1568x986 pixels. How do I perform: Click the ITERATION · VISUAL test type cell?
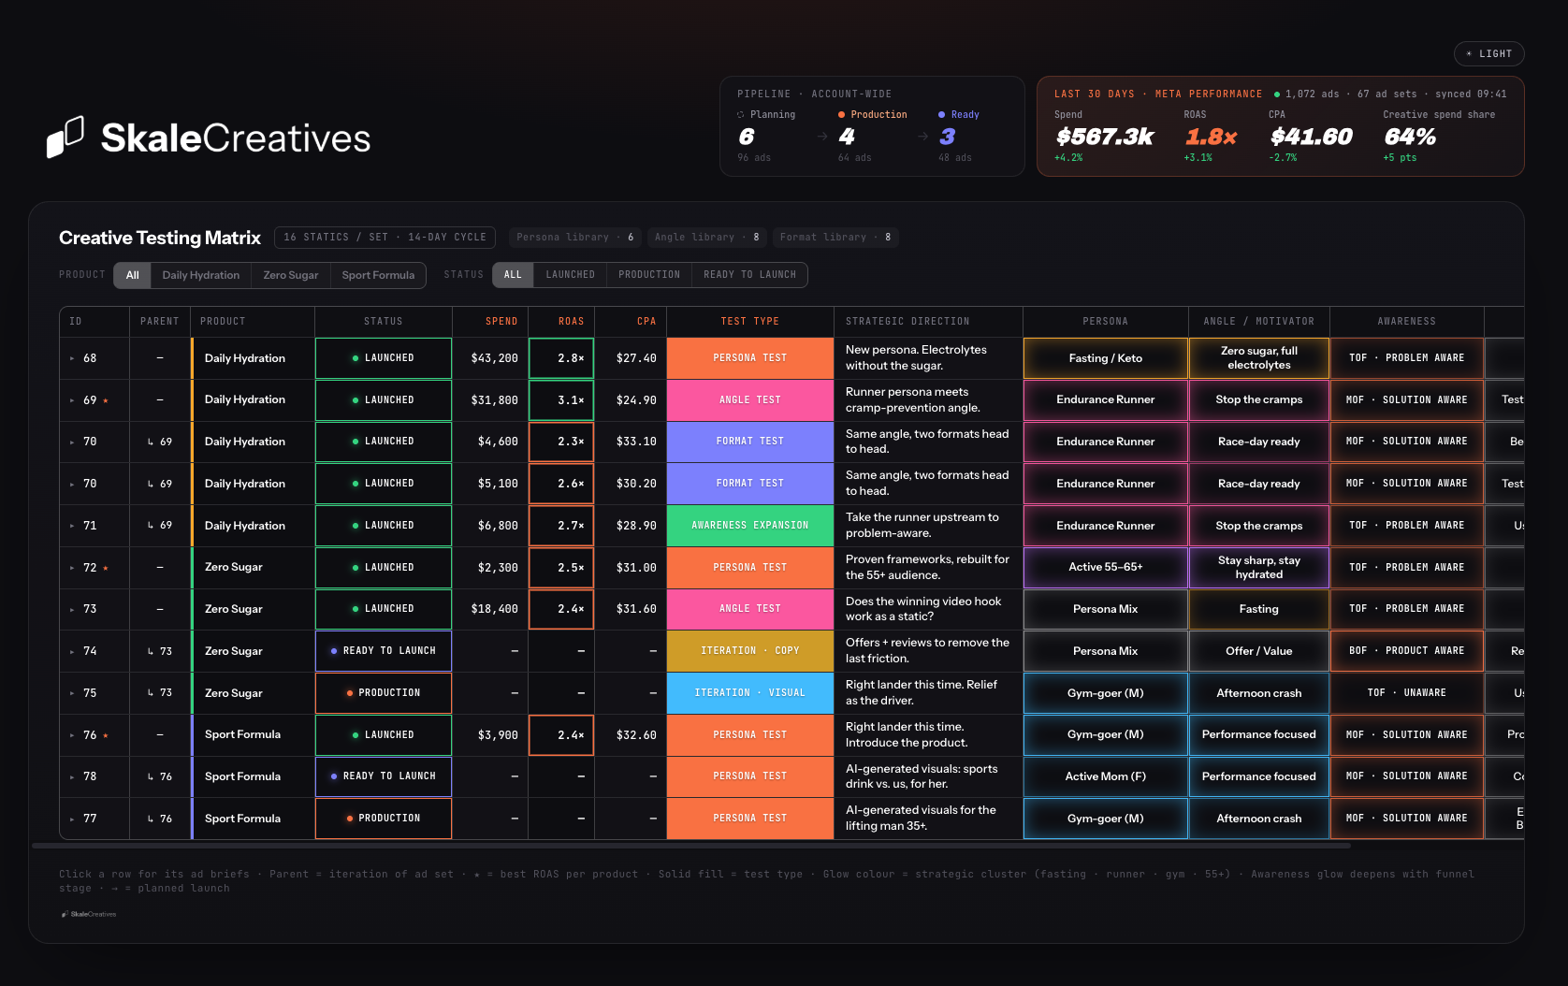click(749, 693)
